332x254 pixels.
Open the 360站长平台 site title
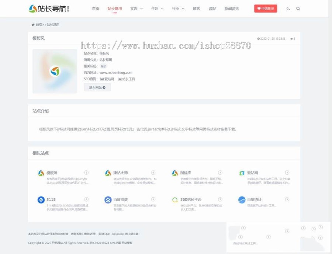(191, 199)
